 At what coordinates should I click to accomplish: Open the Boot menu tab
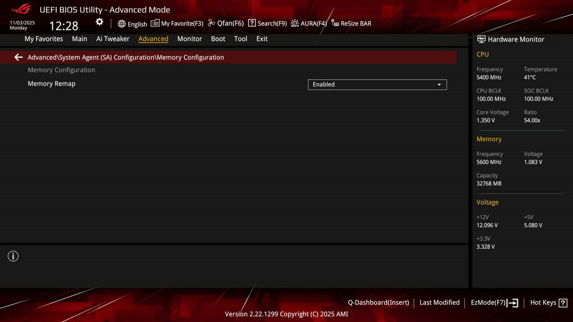[x=218, y=39]
